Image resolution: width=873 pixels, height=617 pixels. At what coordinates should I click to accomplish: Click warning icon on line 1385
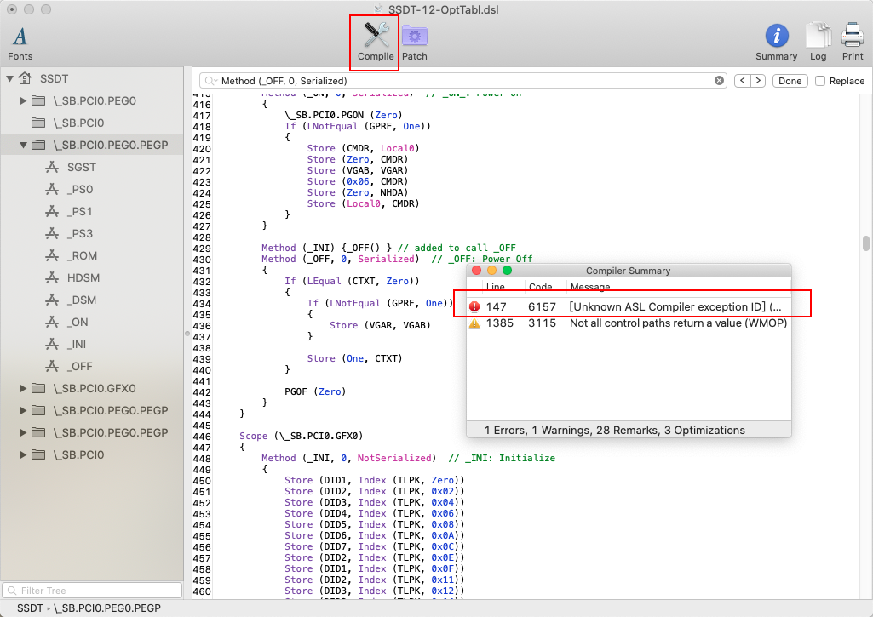point(474,323)
